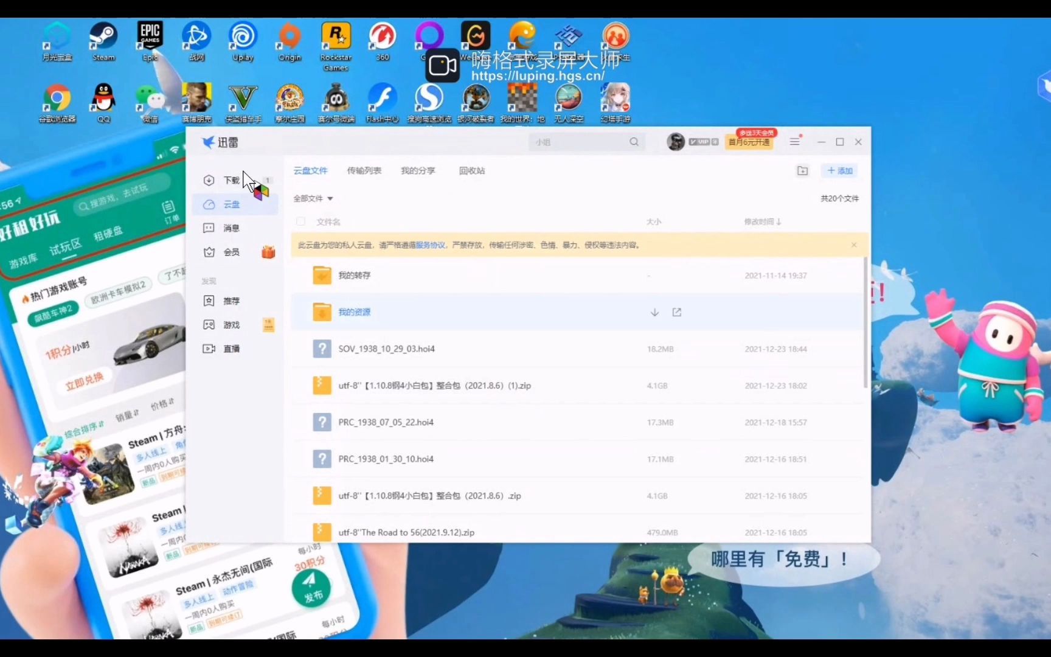Viewport: 1051px width, 657px height.
Task: Open the QQ penguin desktop shortcut
Action: coord(103,103)
